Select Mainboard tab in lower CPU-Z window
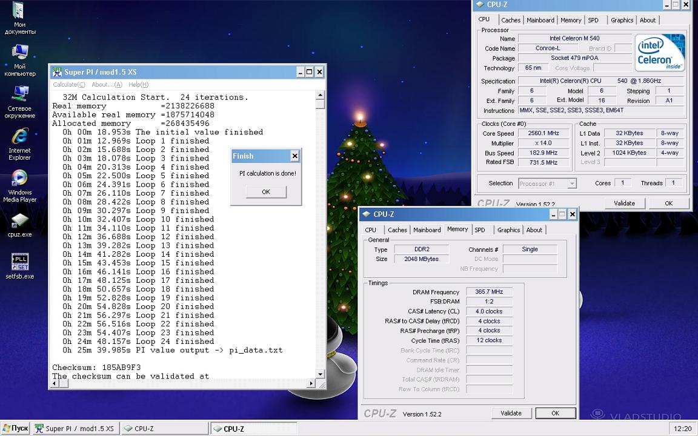698x436 pixels. pyautogui.click(x=427, y=230)
